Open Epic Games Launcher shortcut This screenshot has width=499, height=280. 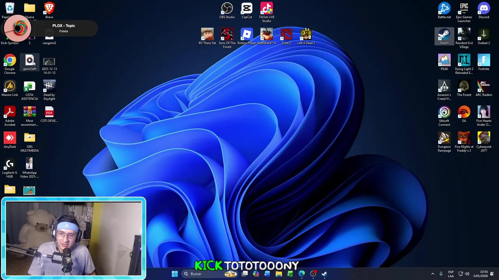click(x=464, y=12)
